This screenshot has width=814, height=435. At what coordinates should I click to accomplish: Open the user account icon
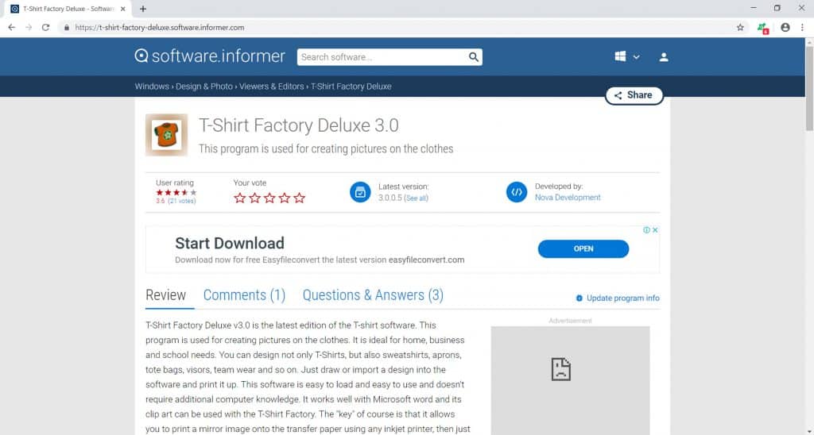click(x=664, y=57)
